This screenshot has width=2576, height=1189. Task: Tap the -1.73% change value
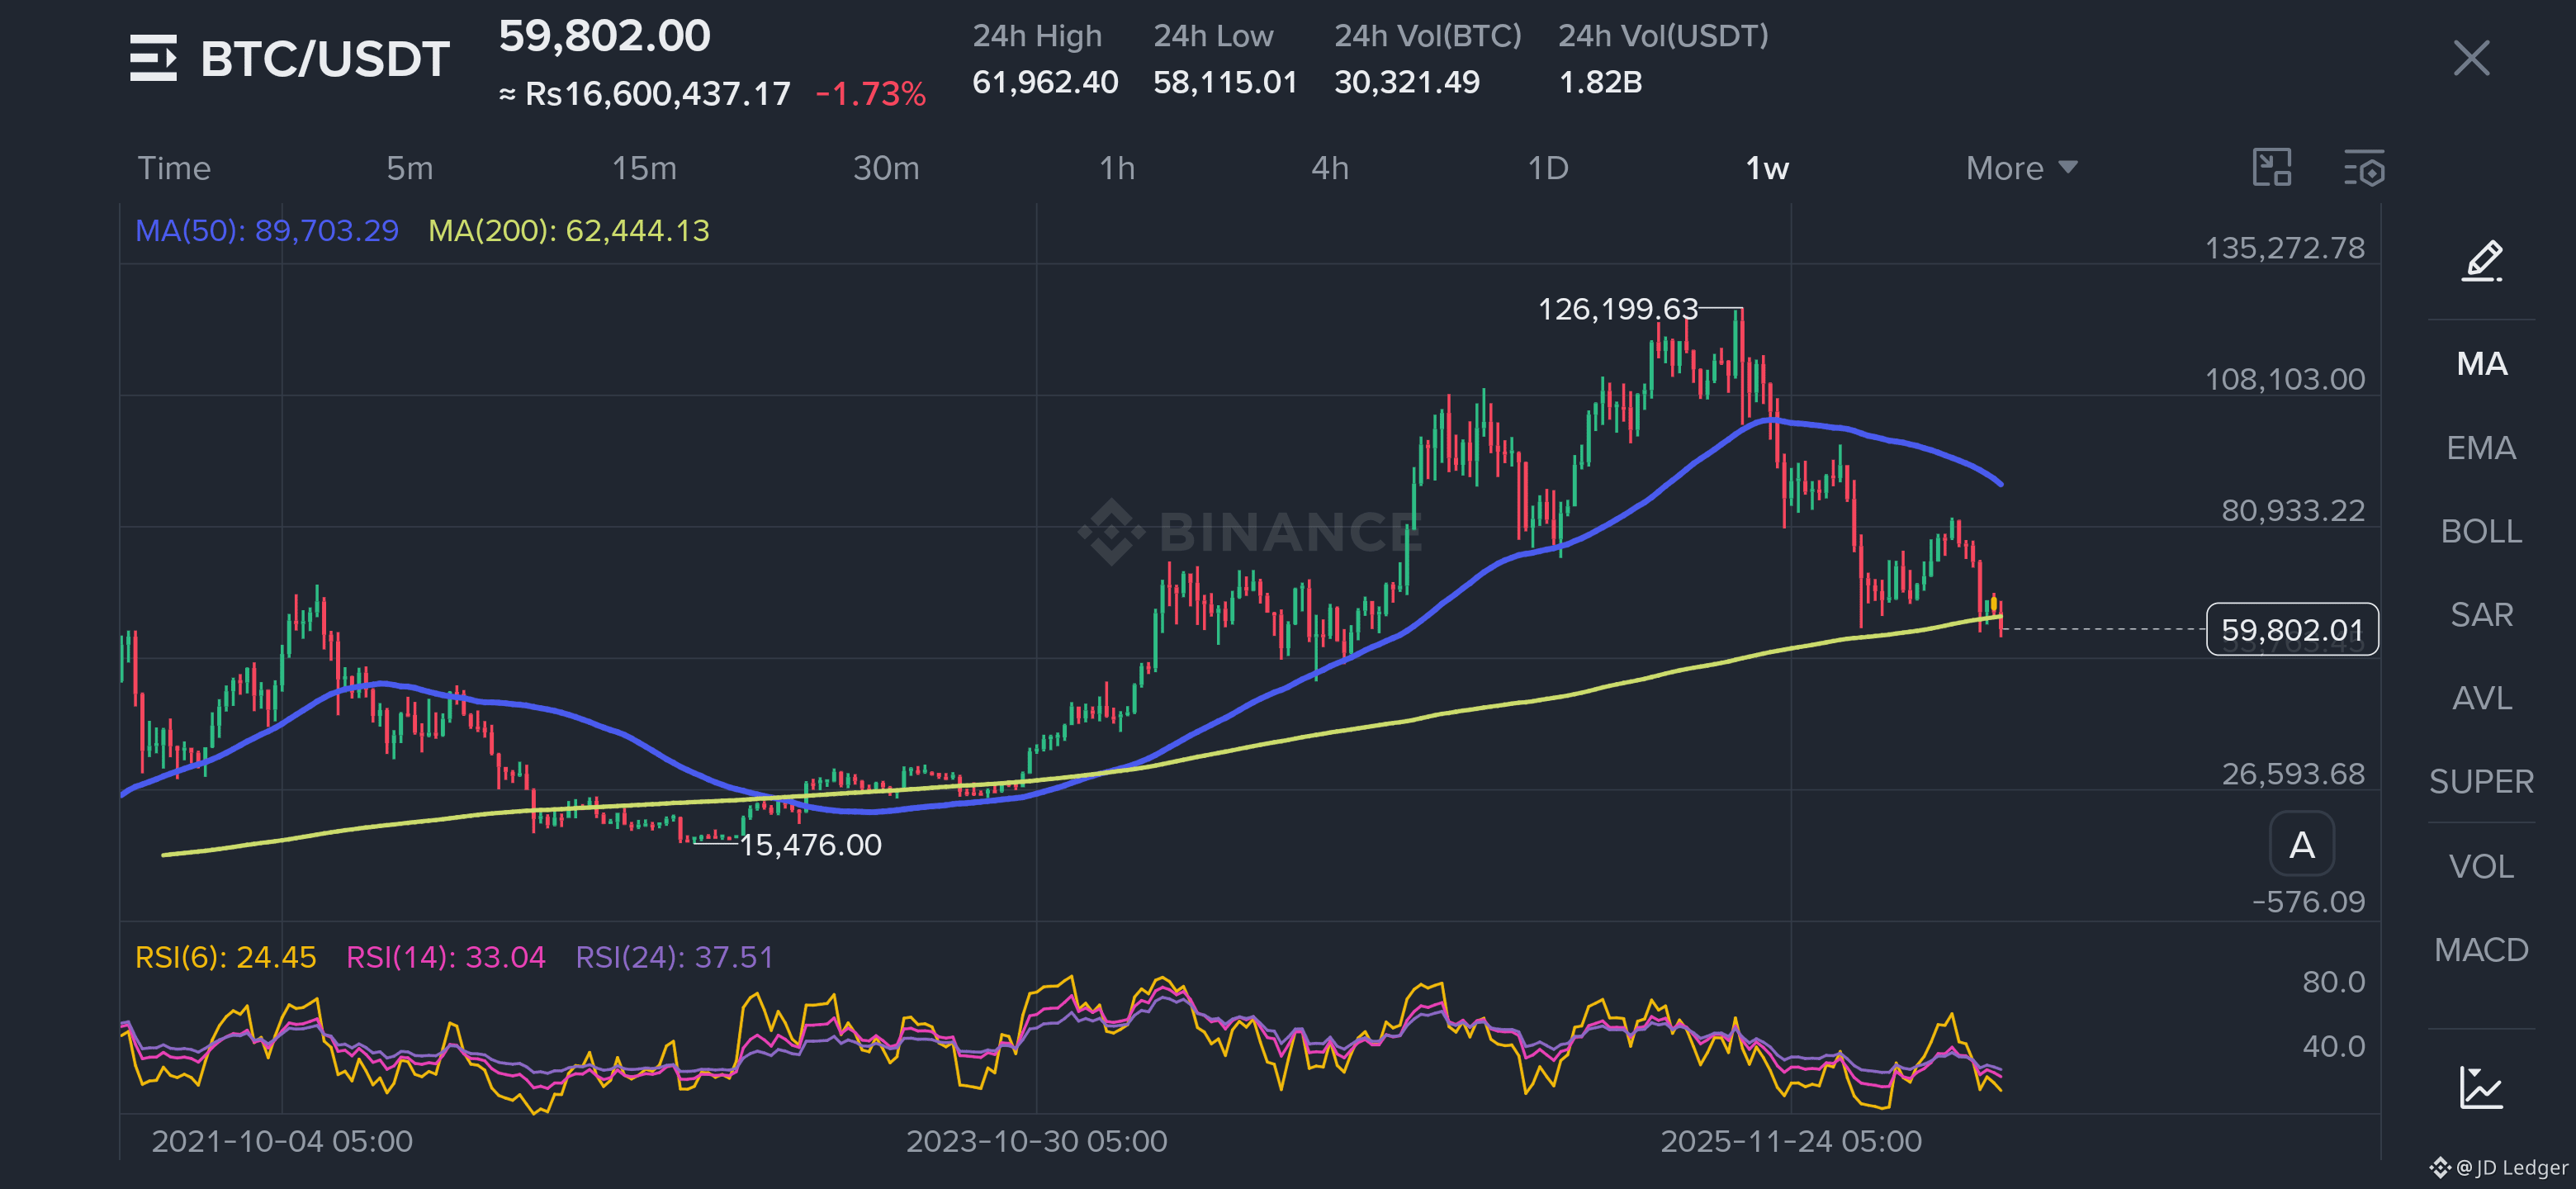(871, 94)
